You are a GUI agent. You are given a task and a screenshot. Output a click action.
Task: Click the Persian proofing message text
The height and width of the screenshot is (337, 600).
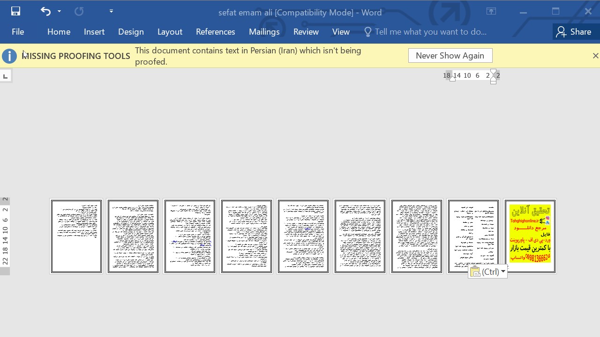pyautogui.click(x=248, y=56)
